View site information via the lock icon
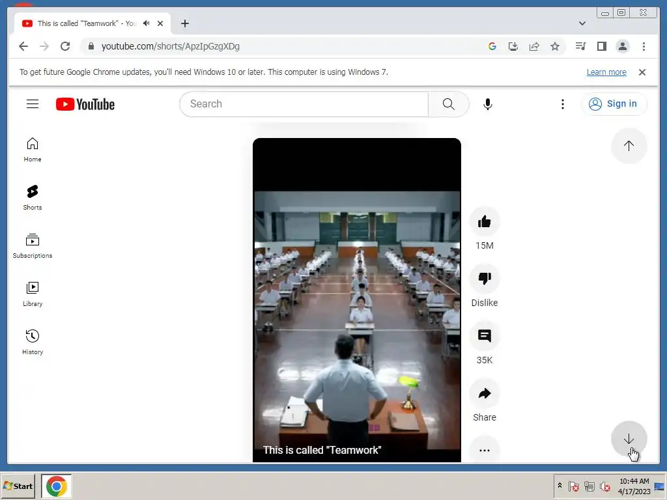 [x=91, y=46]
